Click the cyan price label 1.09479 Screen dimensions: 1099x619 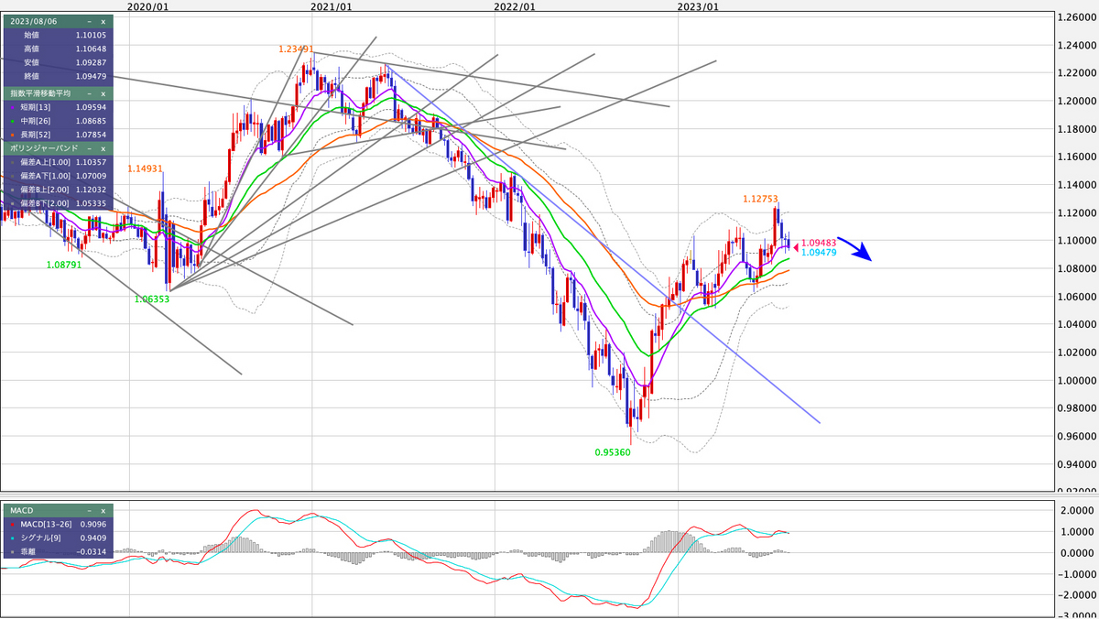point(819,253)
